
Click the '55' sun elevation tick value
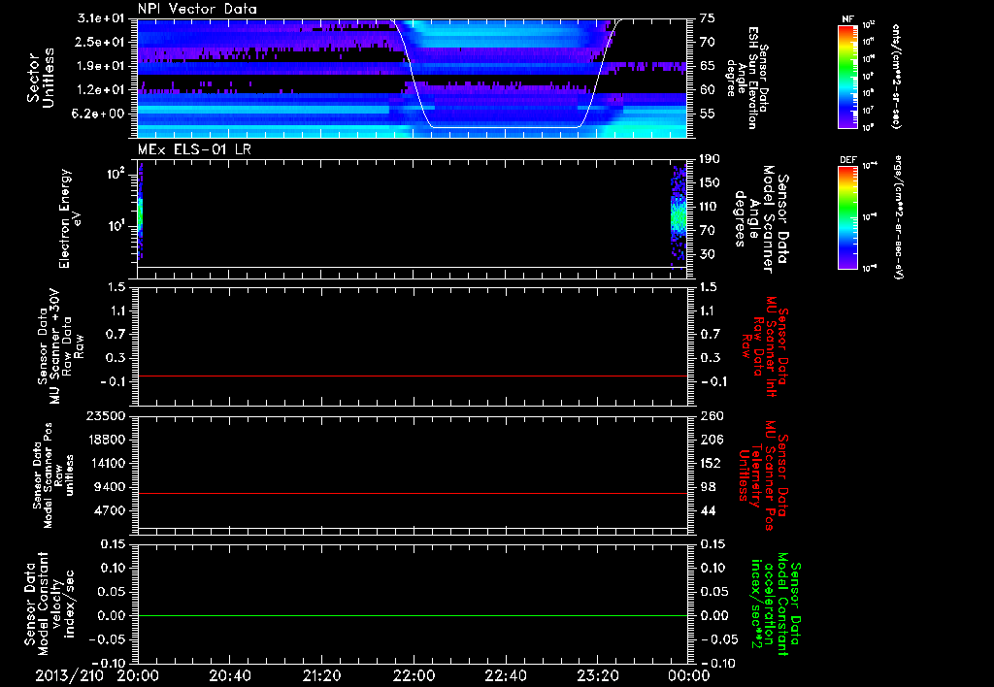[707, 114]
